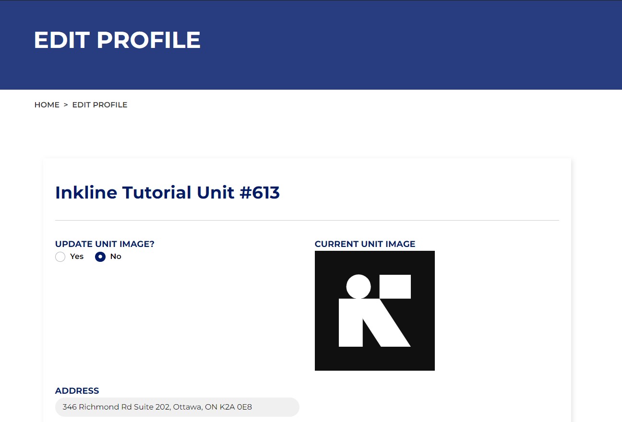The image size is (622, 422).
Task: Click the Inkline Tutorial Unit #613 title
Action: (167, 193)
